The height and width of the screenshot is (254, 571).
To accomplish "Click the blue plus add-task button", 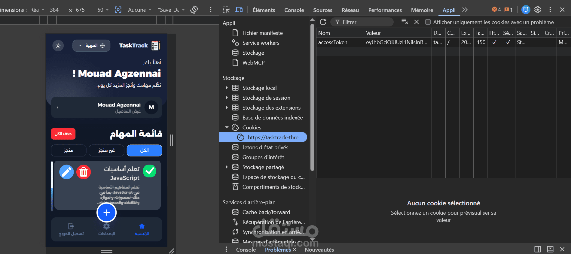I will tap(106, 213).
